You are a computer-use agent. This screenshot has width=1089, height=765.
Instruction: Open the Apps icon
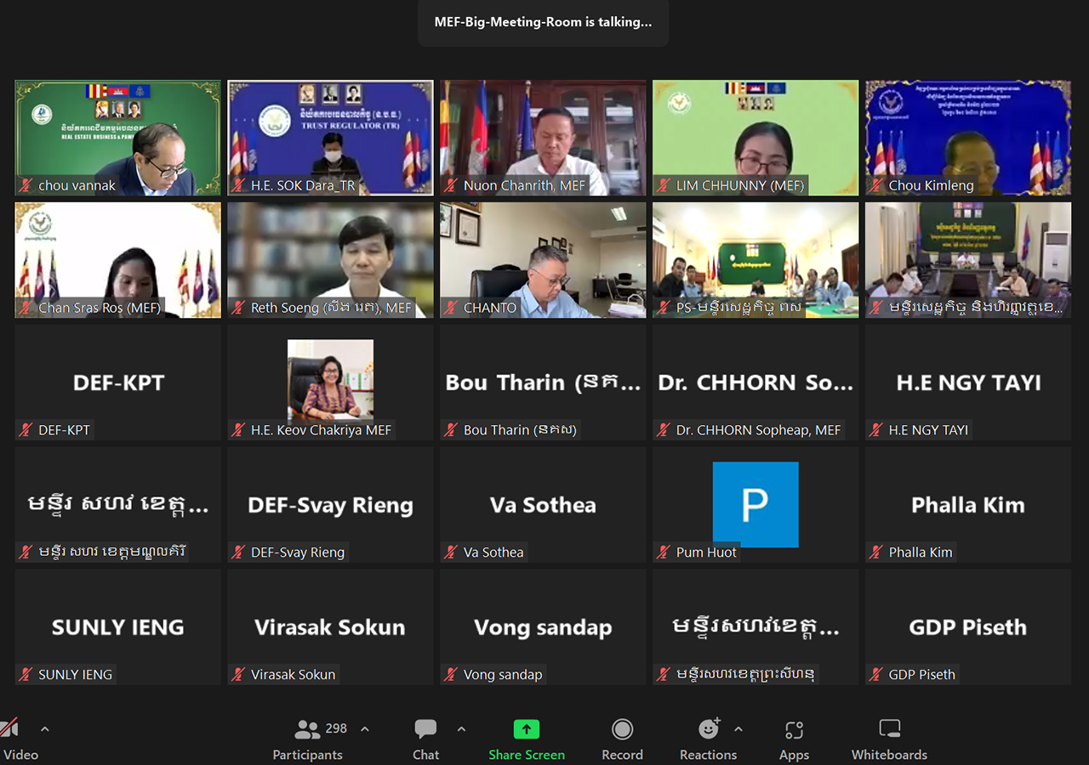pos(794,729)
